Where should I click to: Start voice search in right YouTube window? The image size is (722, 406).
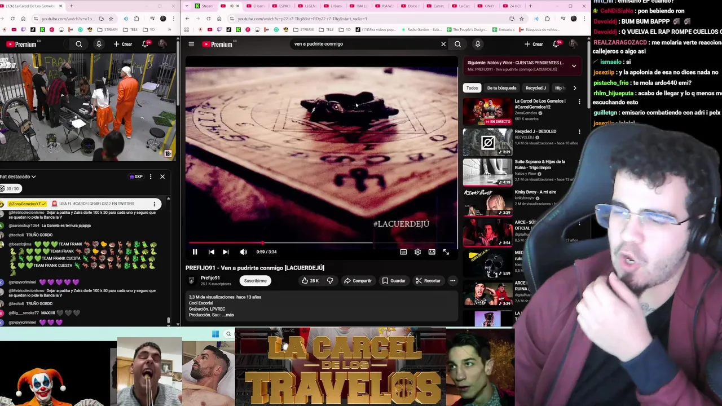click(x=478, y=44)
